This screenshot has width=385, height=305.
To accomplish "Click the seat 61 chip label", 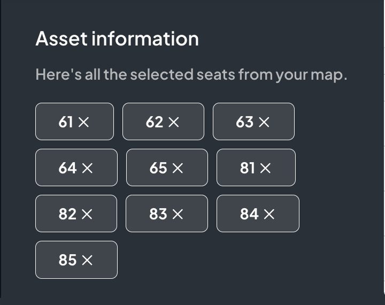I will click(66, 123).
